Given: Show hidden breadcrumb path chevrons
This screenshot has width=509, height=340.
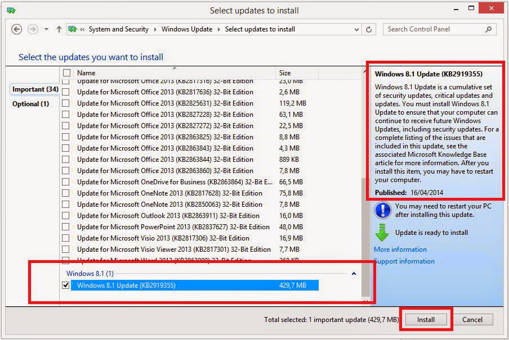Looking at the screenshot, I should (x=82, y=29).
